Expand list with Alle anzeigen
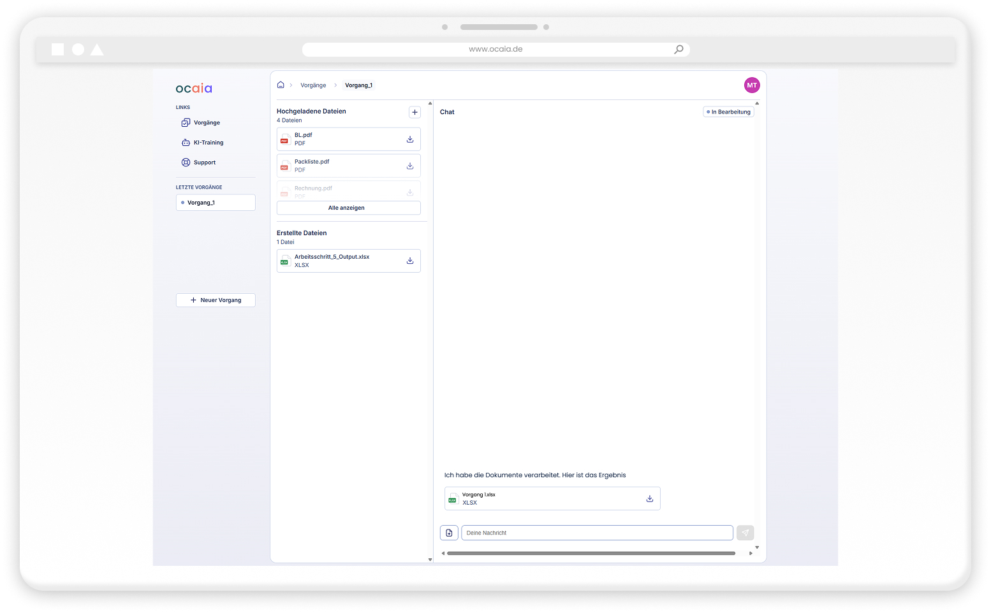This screenshot has width=991, height=613. tap(348, 208)
